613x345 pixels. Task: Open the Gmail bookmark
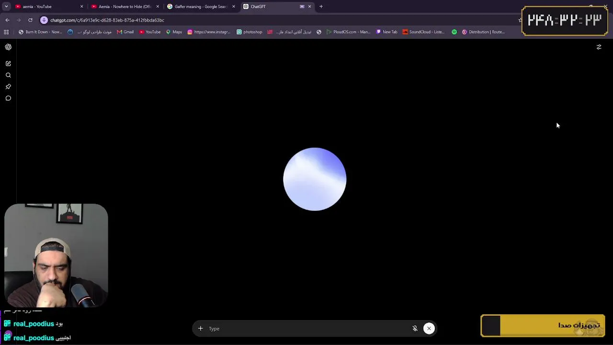125,32
